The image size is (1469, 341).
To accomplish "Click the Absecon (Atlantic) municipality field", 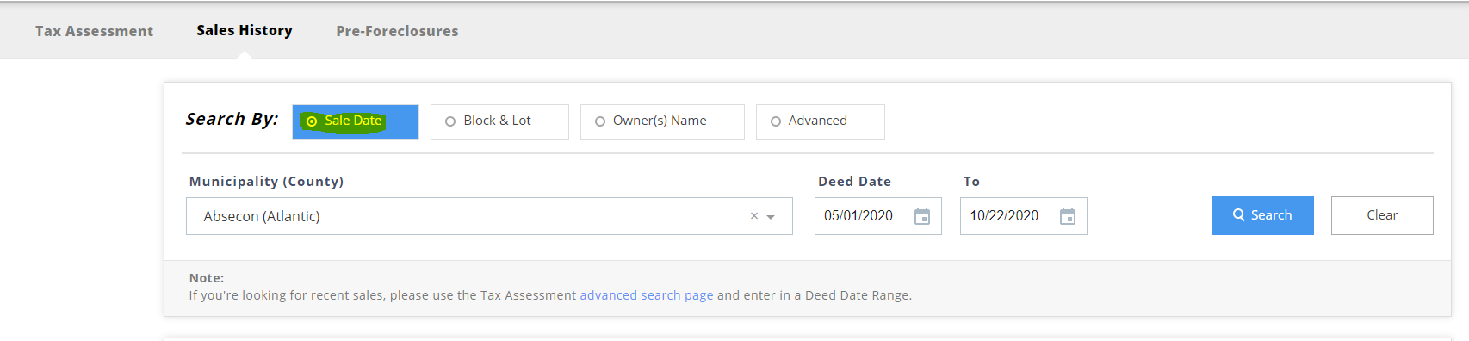I will tap(489, 216).
